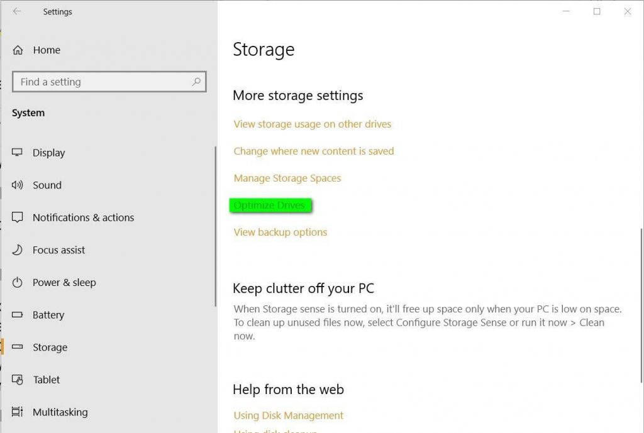
Task: Open the Using Disk Management help link
Action: pos(288,415)
